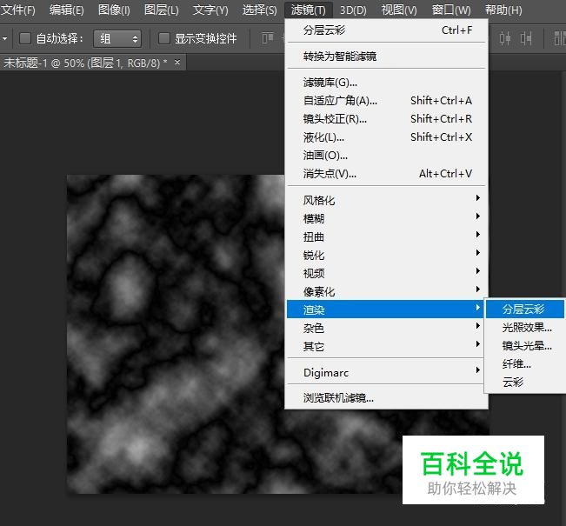This screenshot has width=566, height=526.
Task: Expand the 像素化 submenu
Action: [x=387, y=292]
